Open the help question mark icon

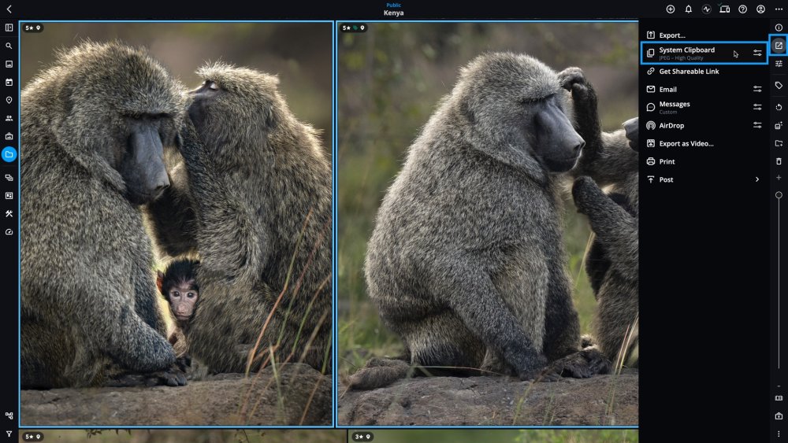743,9
